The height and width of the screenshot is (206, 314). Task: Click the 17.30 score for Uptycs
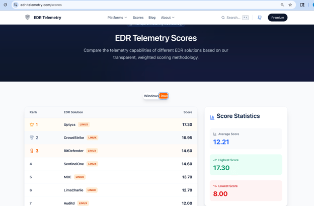click(187, 124)
